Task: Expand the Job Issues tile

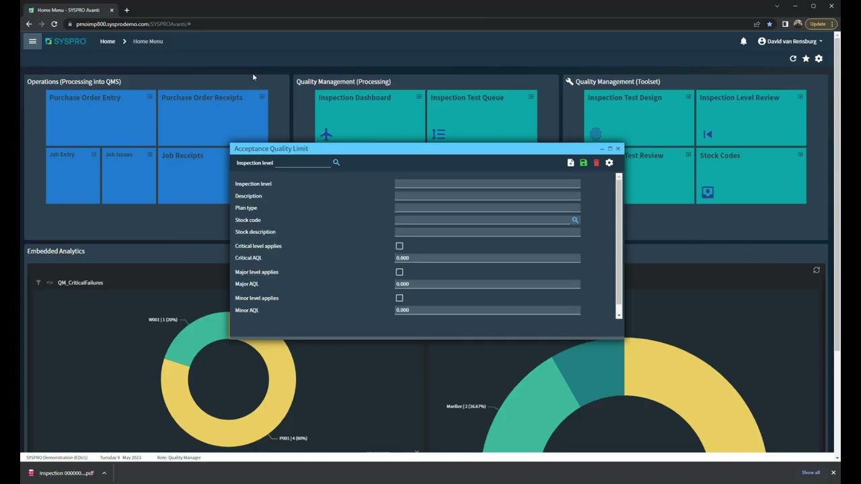Action: [150, 154]
